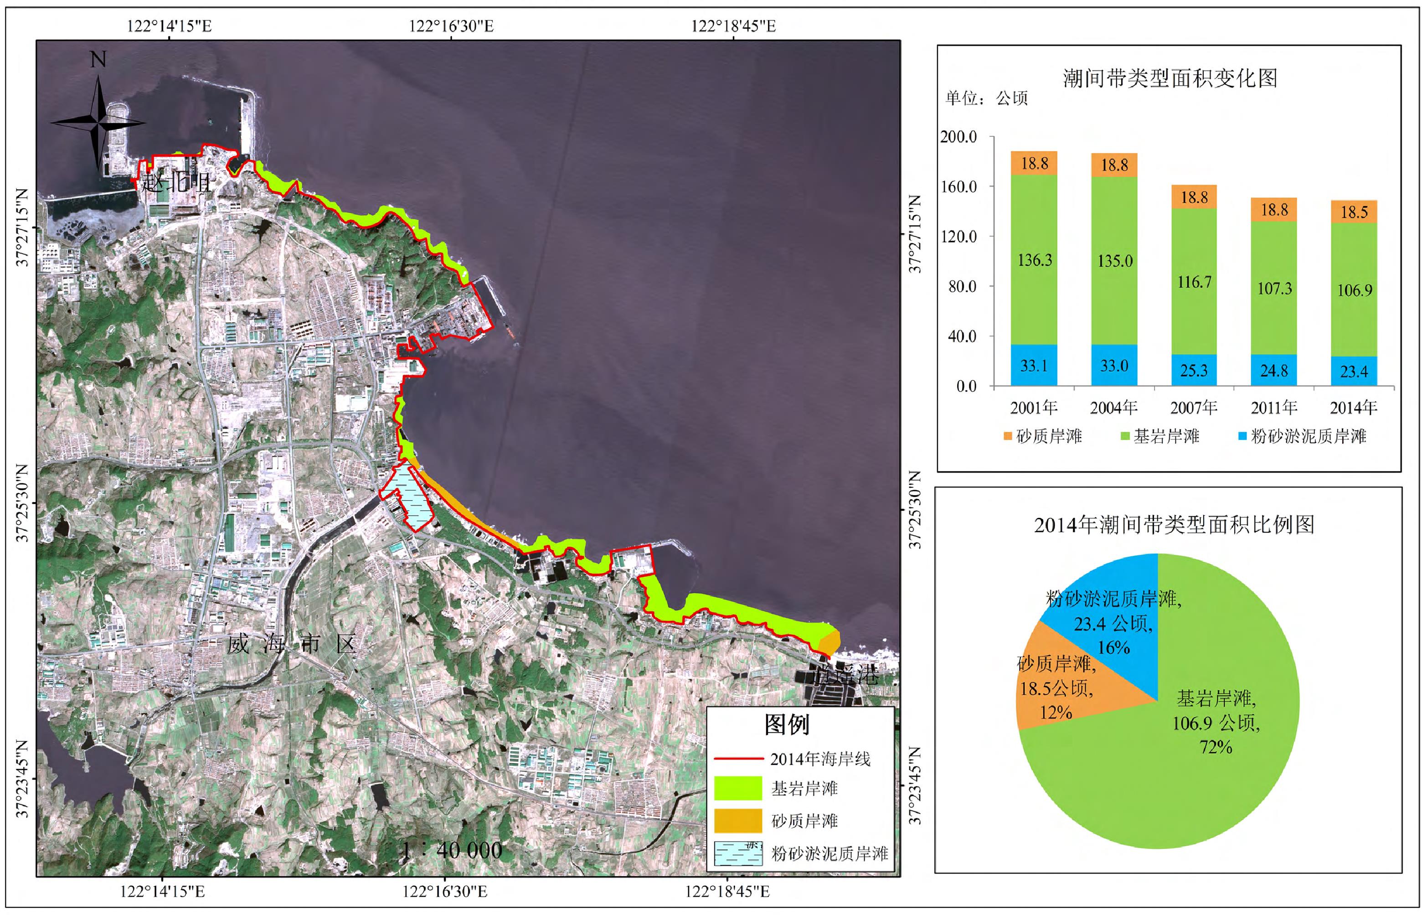Click the 潮间带类型面积变化图 chart title
1422x915 pixels.
[1170, 78]
